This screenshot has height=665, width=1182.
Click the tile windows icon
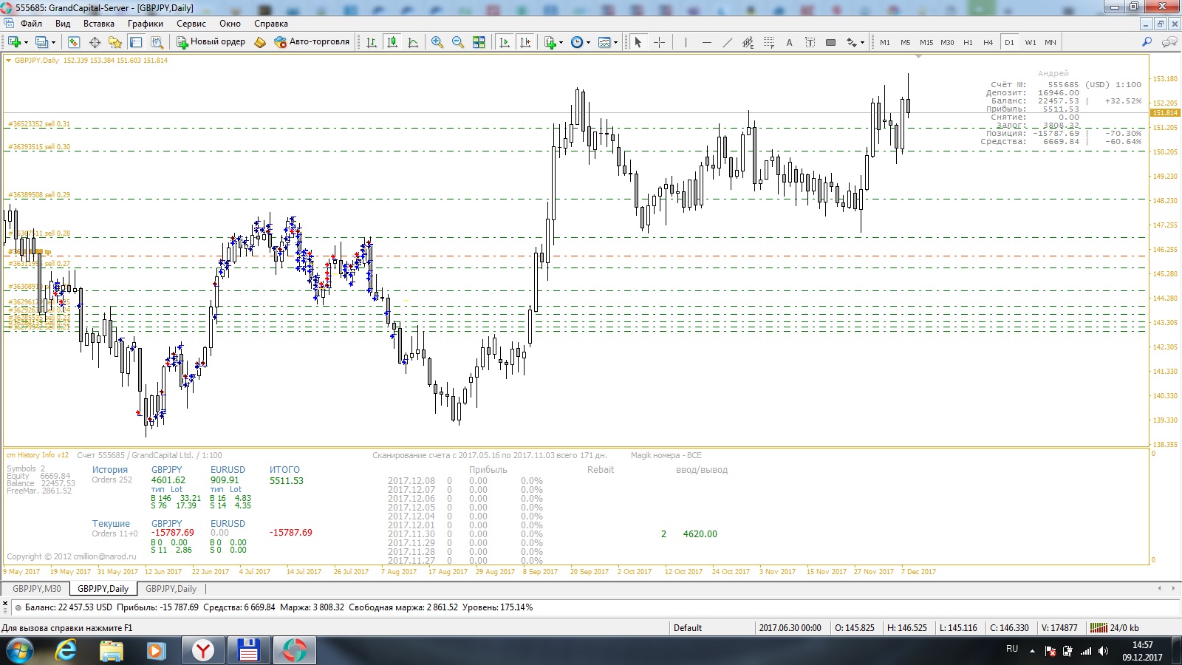[x=479, y=42]
